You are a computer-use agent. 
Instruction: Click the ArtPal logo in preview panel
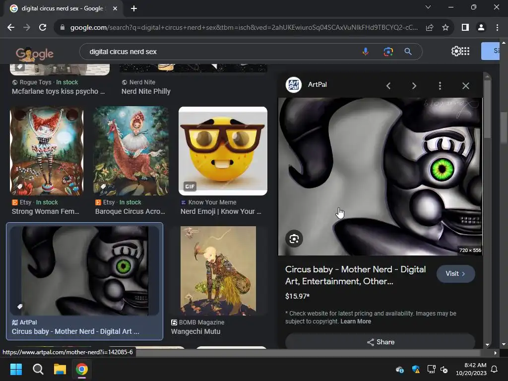(294, 85)
